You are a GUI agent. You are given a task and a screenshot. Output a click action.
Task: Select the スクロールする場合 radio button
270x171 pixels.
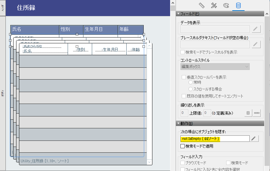click(190, 89)
